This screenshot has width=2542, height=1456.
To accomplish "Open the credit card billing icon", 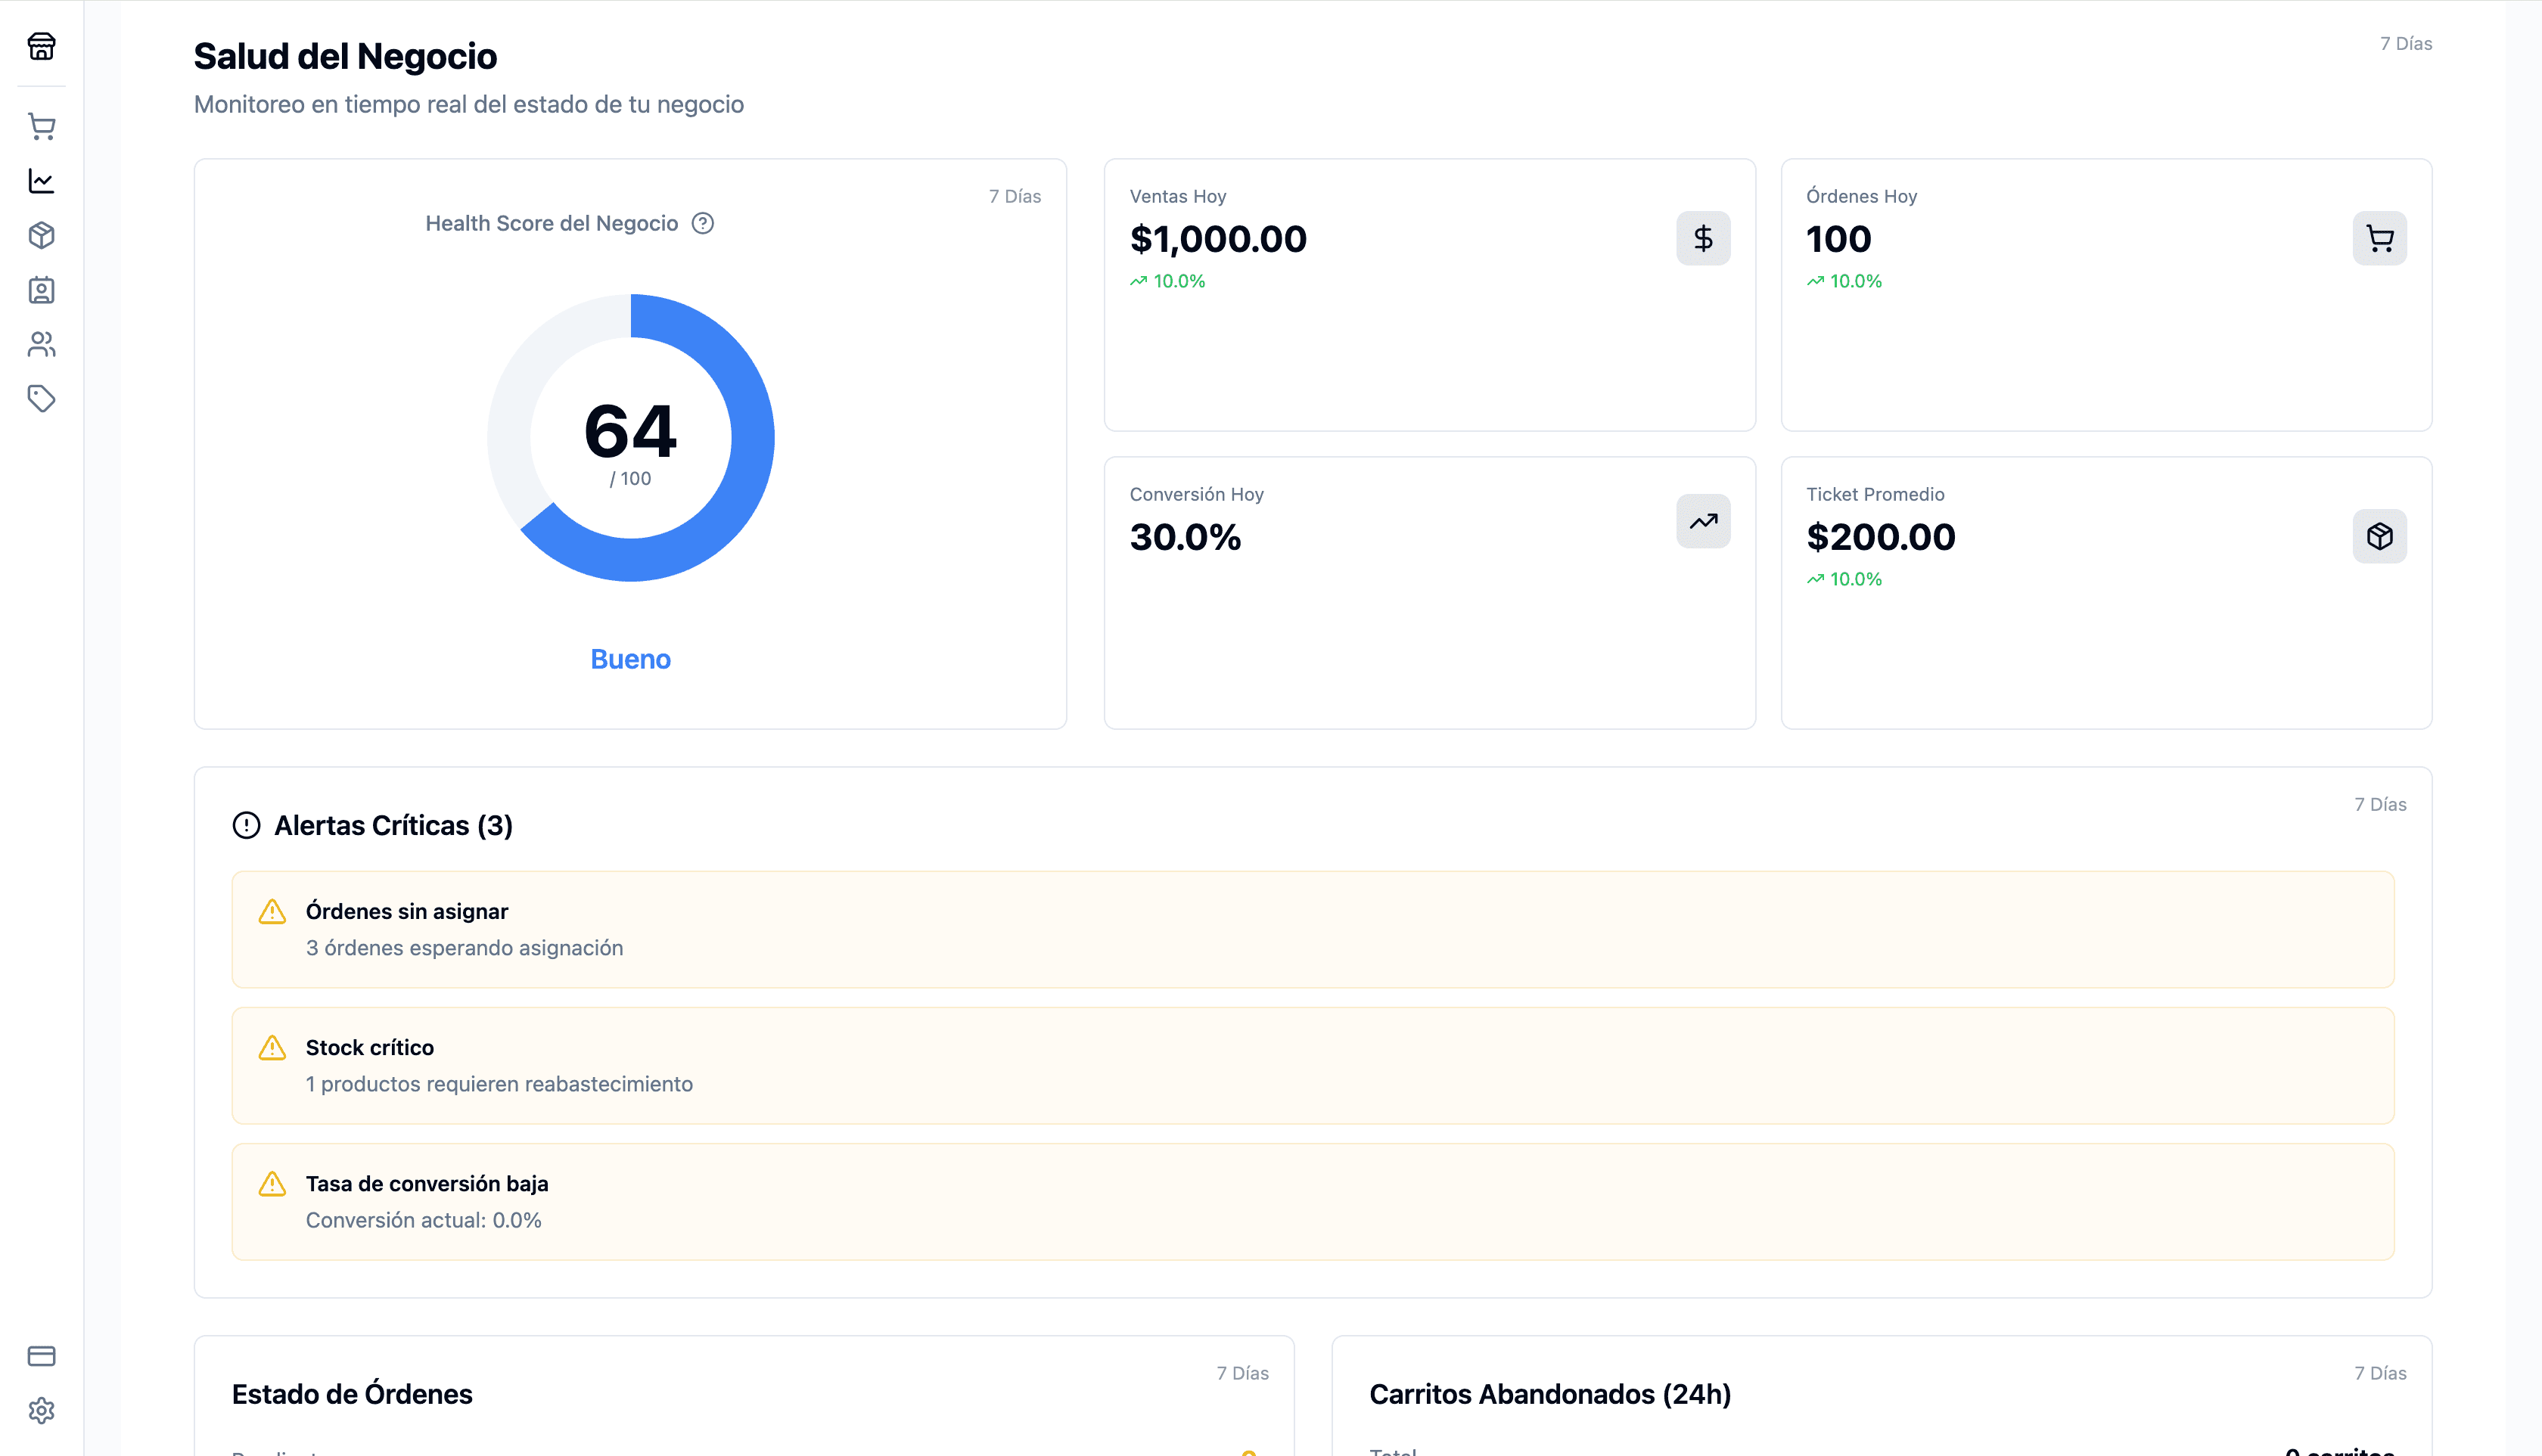I will coord(41,1356).
